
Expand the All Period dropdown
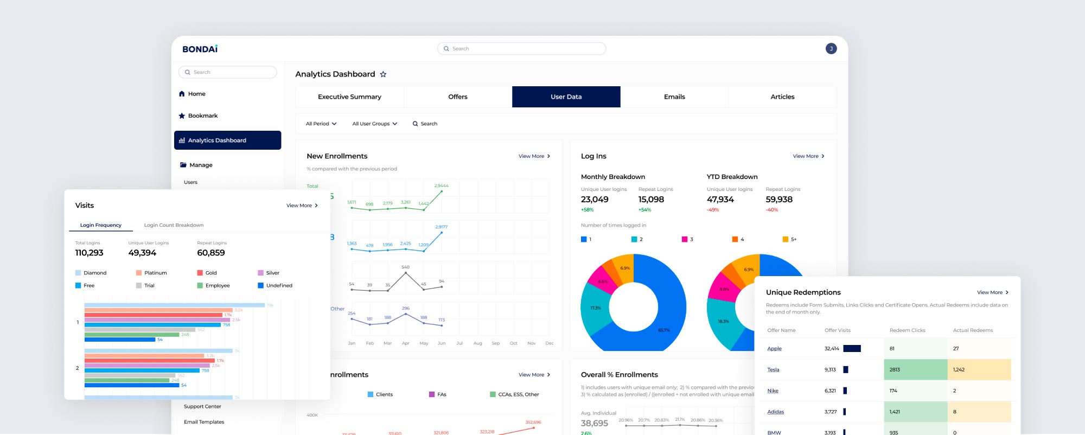(321, 124)
